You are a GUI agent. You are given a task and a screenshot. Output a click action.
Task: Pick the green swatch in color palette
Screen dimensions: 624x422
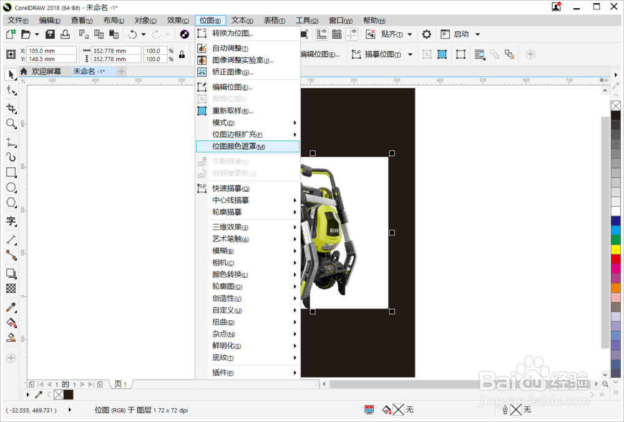[616, 240]
